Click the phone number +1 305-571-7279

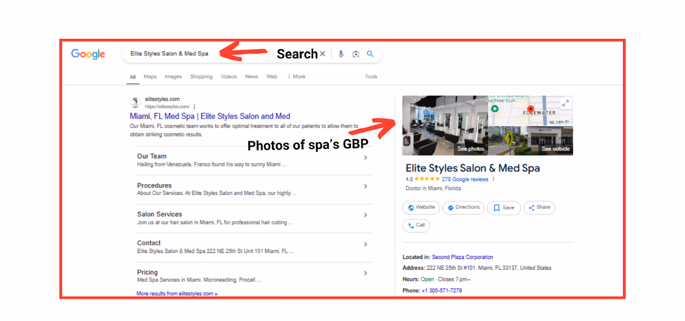coord(442,291)
